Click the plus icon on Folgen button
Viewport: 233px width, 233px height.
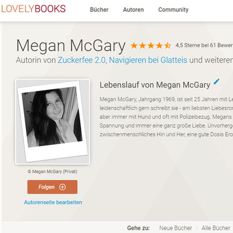pyautogui.click(x=63, y=187)
